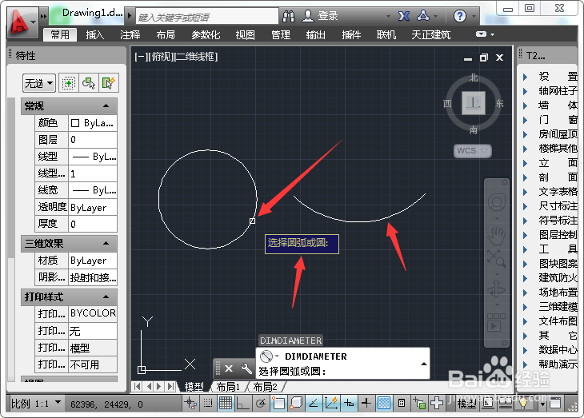Collapse the 常规 section
Viewport: 584px width, 418px height.
click(106, 106)
